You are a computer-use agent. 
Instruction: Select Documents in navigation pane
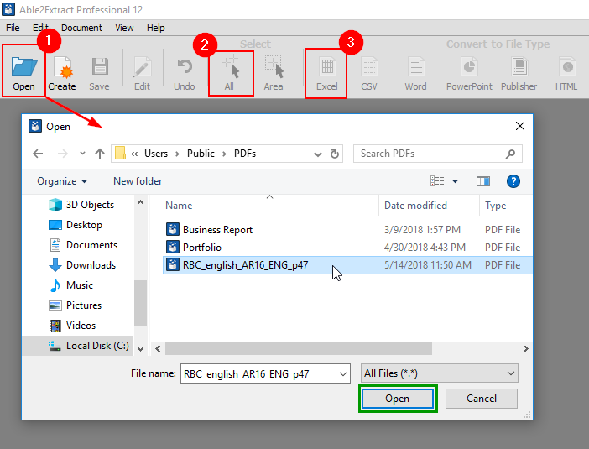[x=83, y=245]
